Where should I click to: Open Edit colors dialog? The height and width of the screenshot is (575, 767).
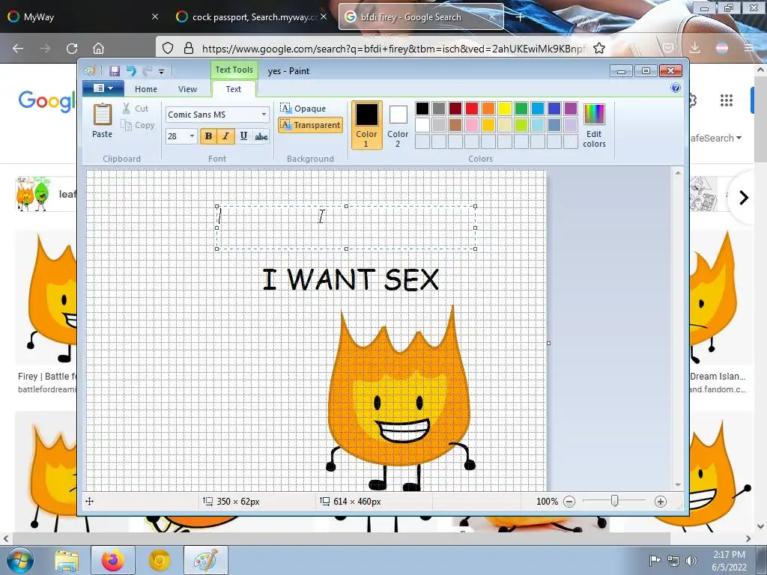(594, 125)
